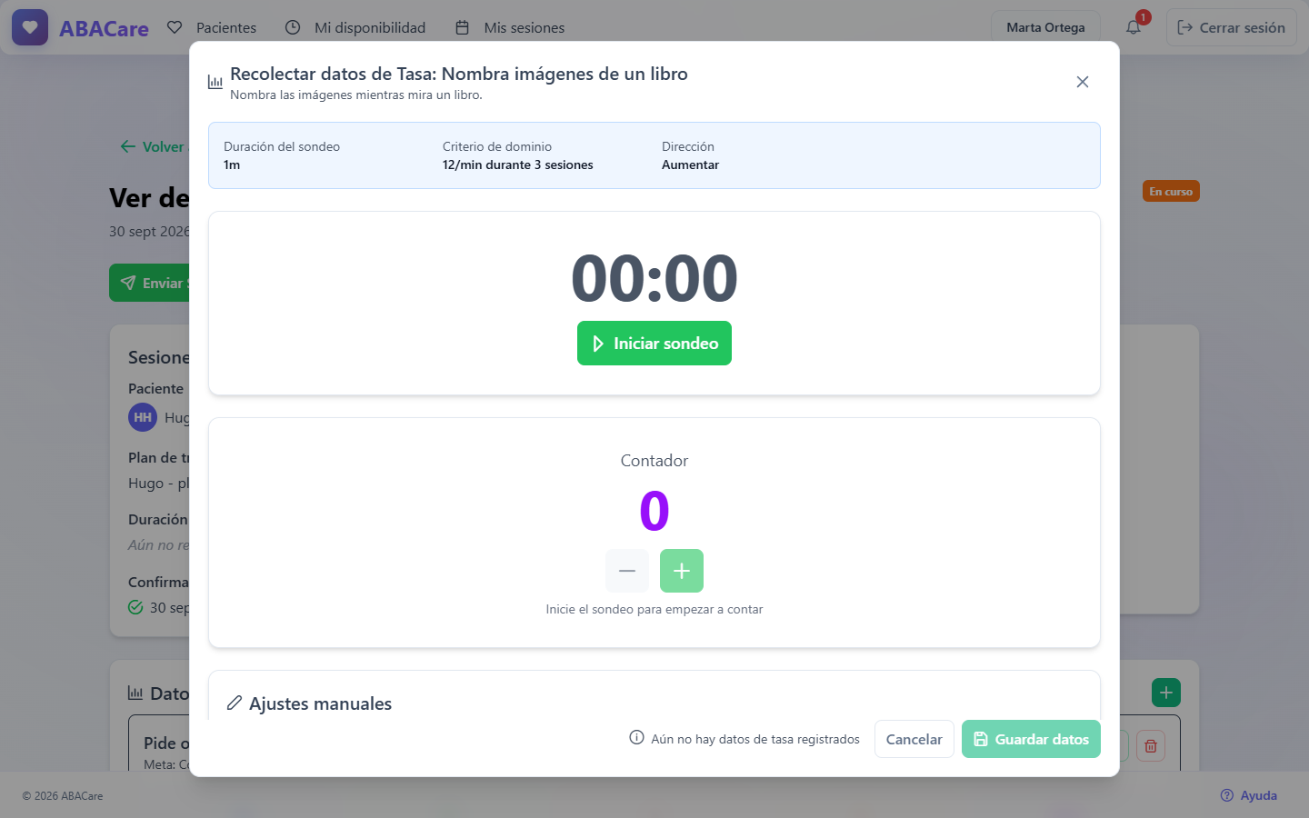Viewport: 1309px width, 818px height.
Task: Start the probe with Iniciar sondeo
Action: click(x=654, y=343)
